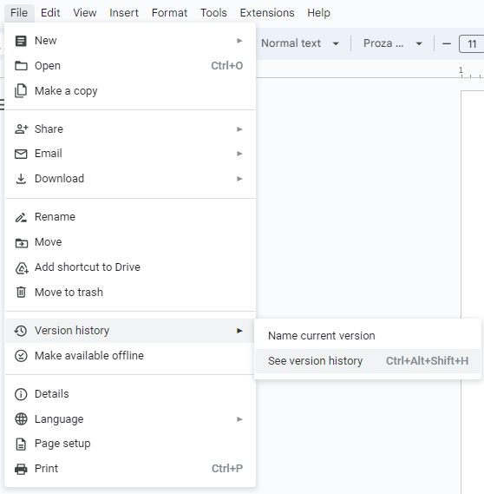
Task: Click the font size field showing 11
Action: (471, 43)
